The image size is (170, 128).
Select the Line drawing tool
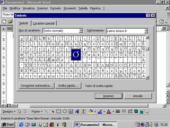46,111
